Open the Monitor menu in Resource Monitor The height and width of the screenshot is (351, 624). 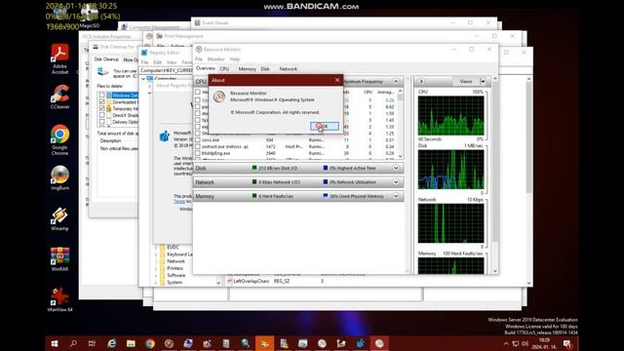click(216, 58)
